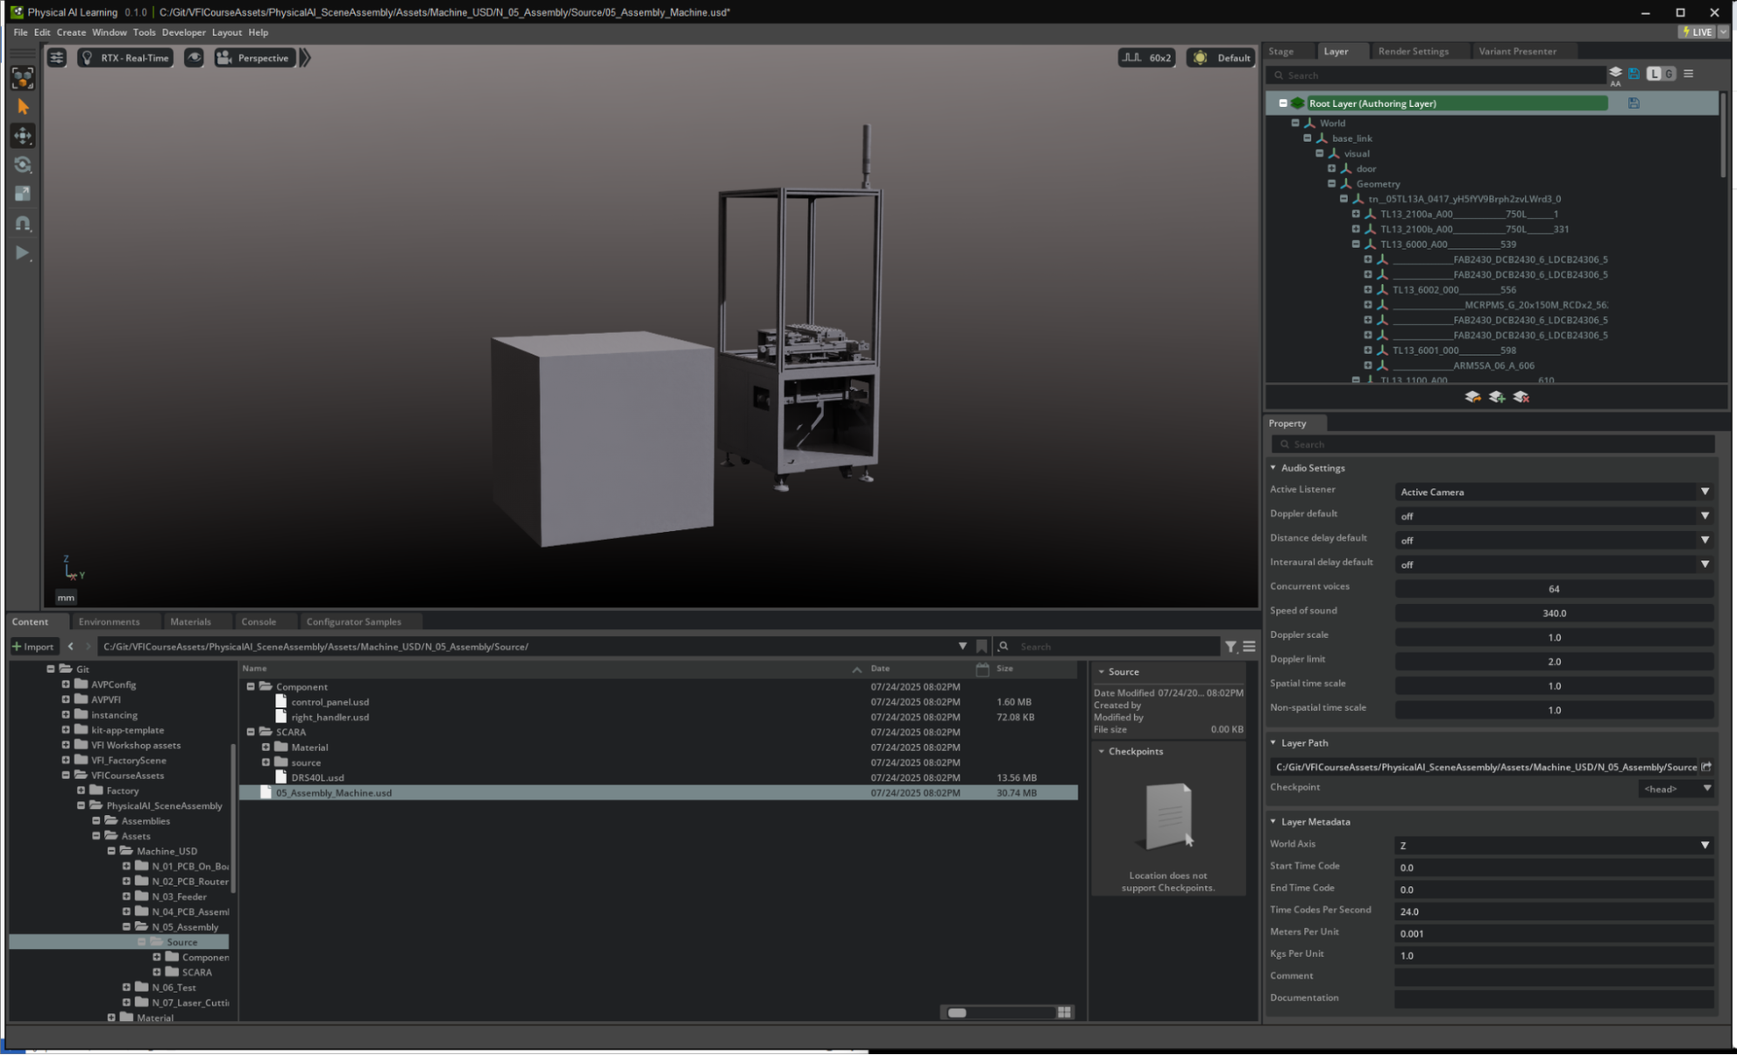Collapse the SCARA folder in file list
The image size is (1737, 1055).
(251, 733)
